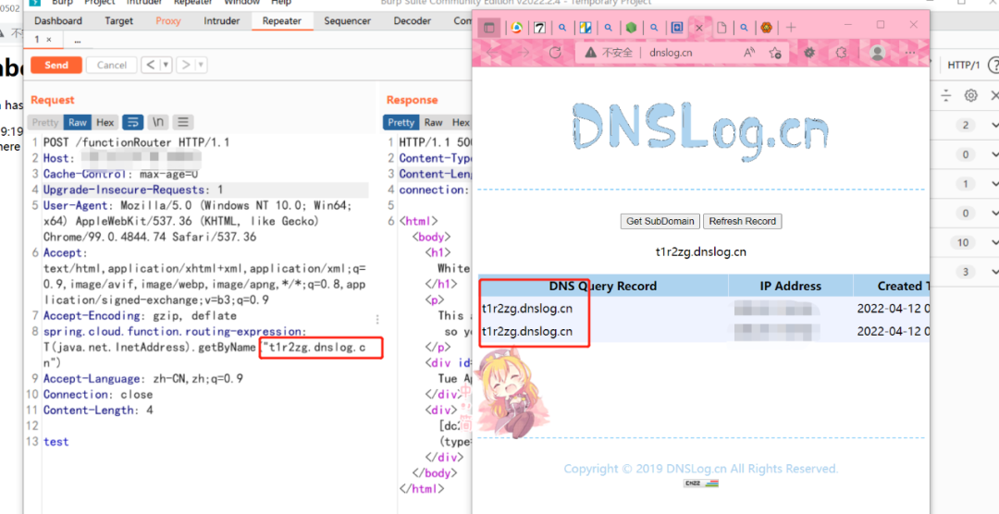Viewport: 999px width, 514px height.
Task: Open the Request panel hamburger menu icon
Action: (183, 122)
